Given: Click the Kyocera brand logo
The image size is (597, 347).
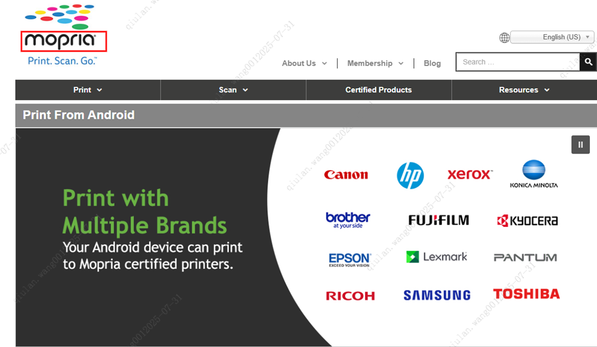Looking at the screenshot, I should coord(528,221).
